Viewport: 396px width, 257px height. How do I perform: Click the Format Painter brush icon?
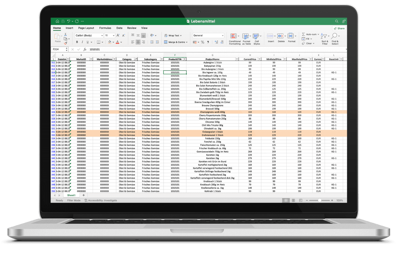pos(66,43)
